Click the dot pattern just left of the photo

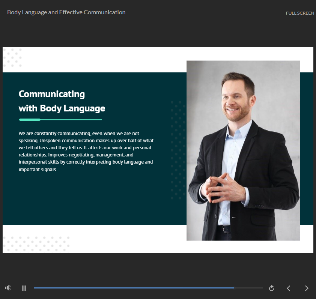point(178,150)
